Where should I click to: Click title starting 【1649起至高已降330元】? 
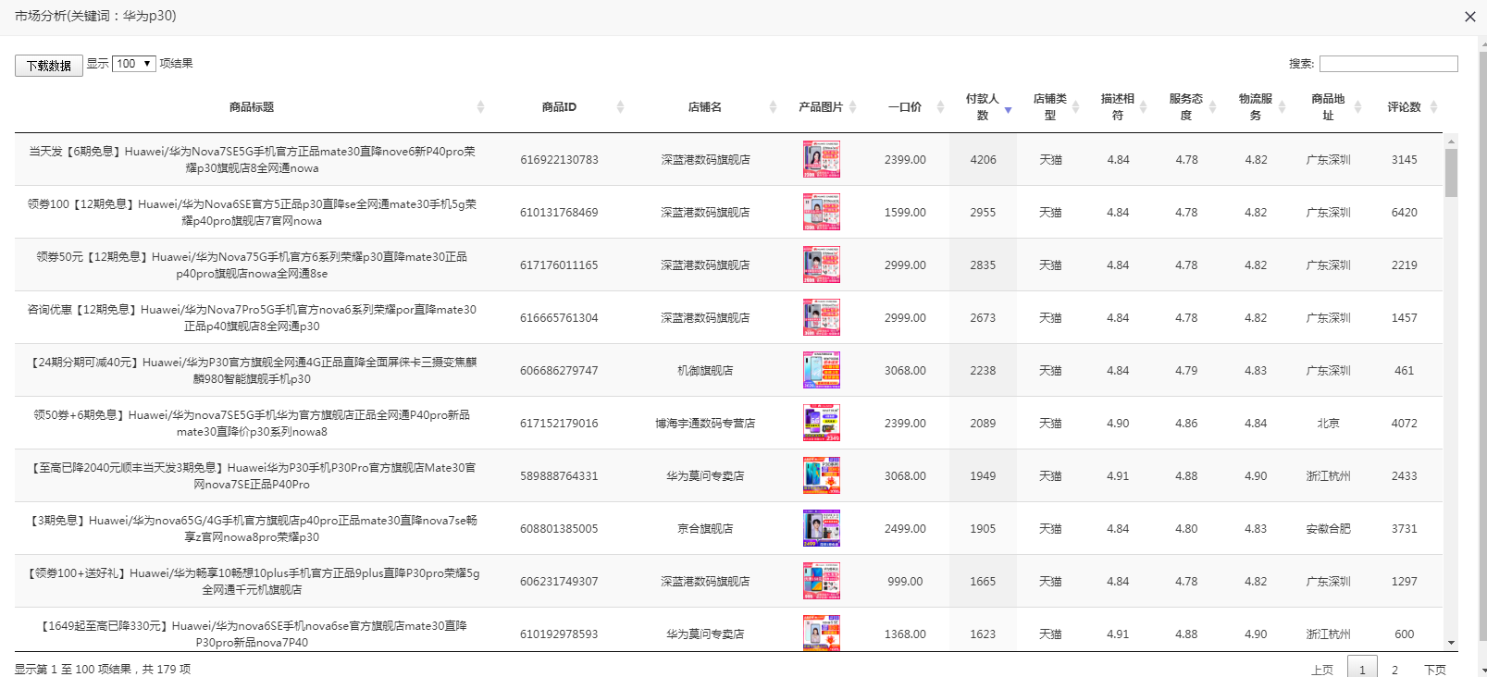pos(252,634)
